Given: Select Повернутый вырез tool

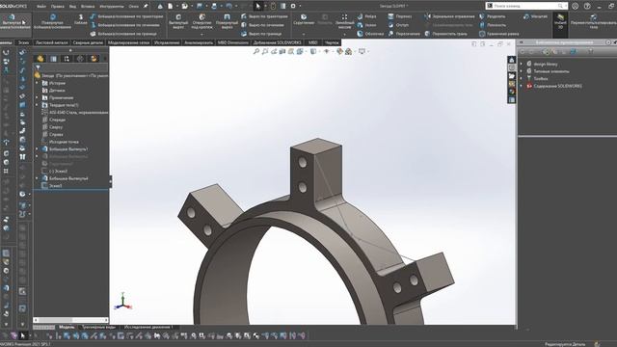Looking at the screenshot, I should [227, 22].
